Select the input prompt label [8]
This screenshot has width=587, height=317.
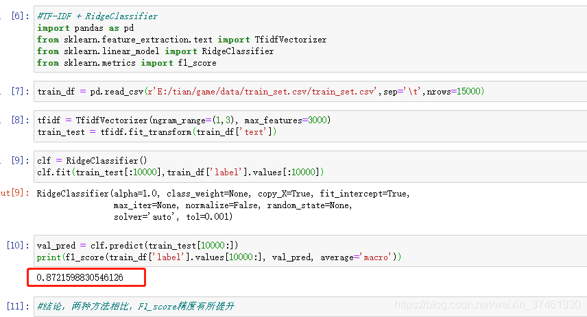(x=20, y=120)
